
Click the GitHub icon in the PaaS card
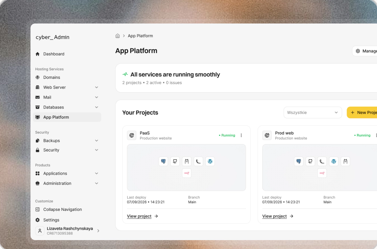click(175, 161)
